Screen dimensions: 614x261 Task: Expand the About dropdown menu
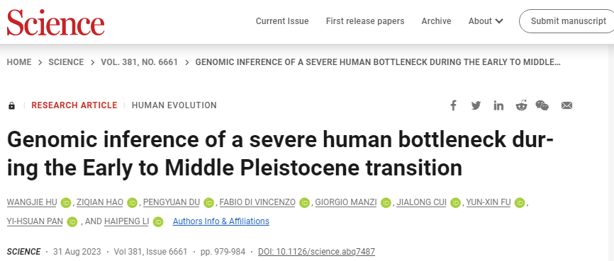click(486, 21)
